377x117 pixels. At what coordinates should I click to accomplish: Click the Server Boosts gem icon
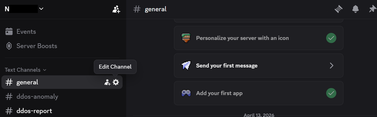point(9,46)
